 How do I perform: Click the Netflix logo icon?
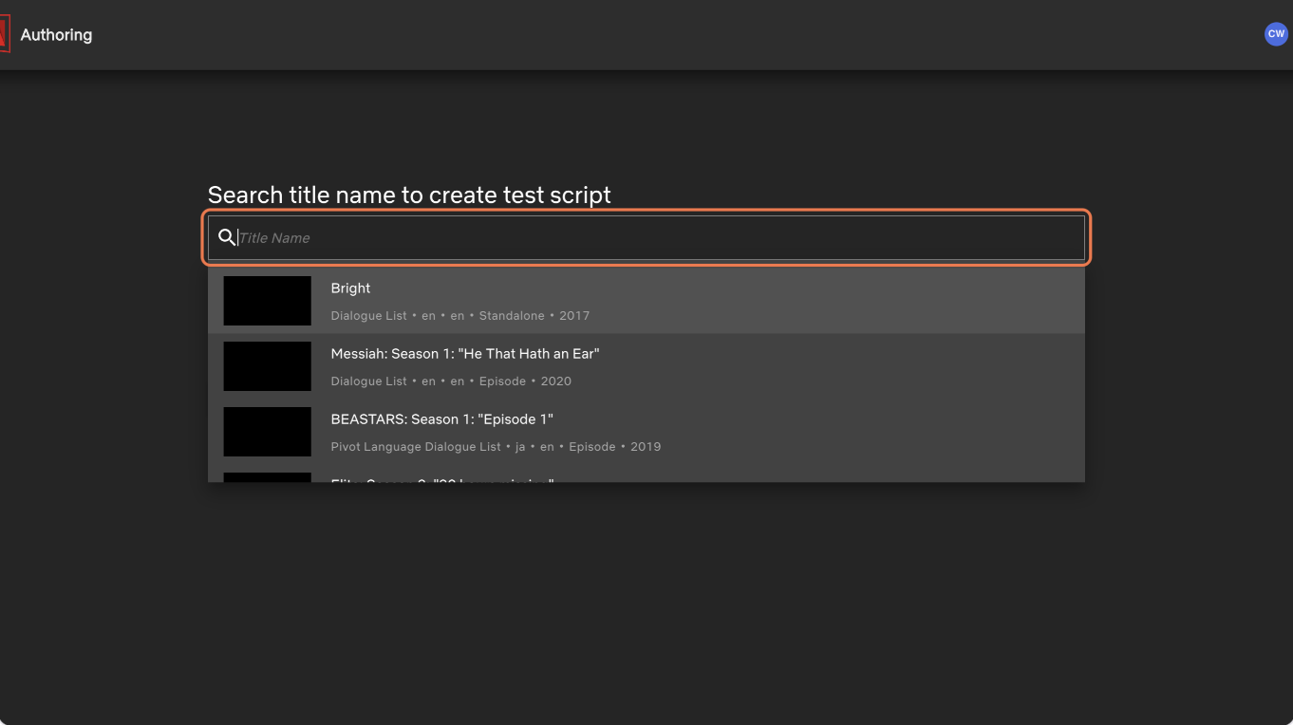tap(5, 35)
